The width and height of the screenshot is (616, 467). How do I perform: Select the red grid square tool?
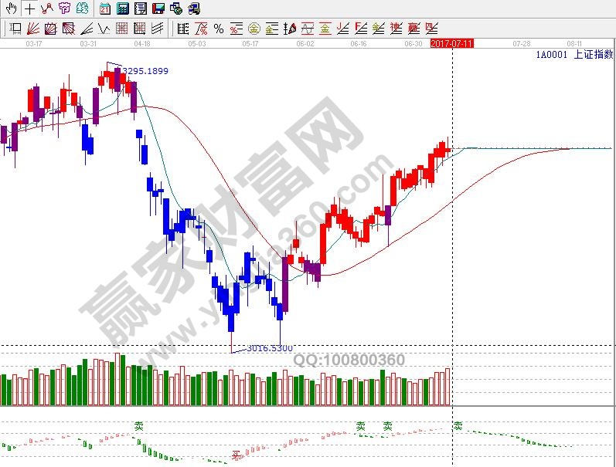121,29
